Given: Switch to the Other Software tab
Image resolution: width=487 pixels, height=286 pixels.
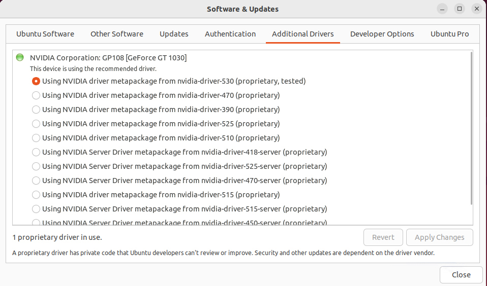Looking at the screenshot, I should pyautogui.click(x=117, y=34).
